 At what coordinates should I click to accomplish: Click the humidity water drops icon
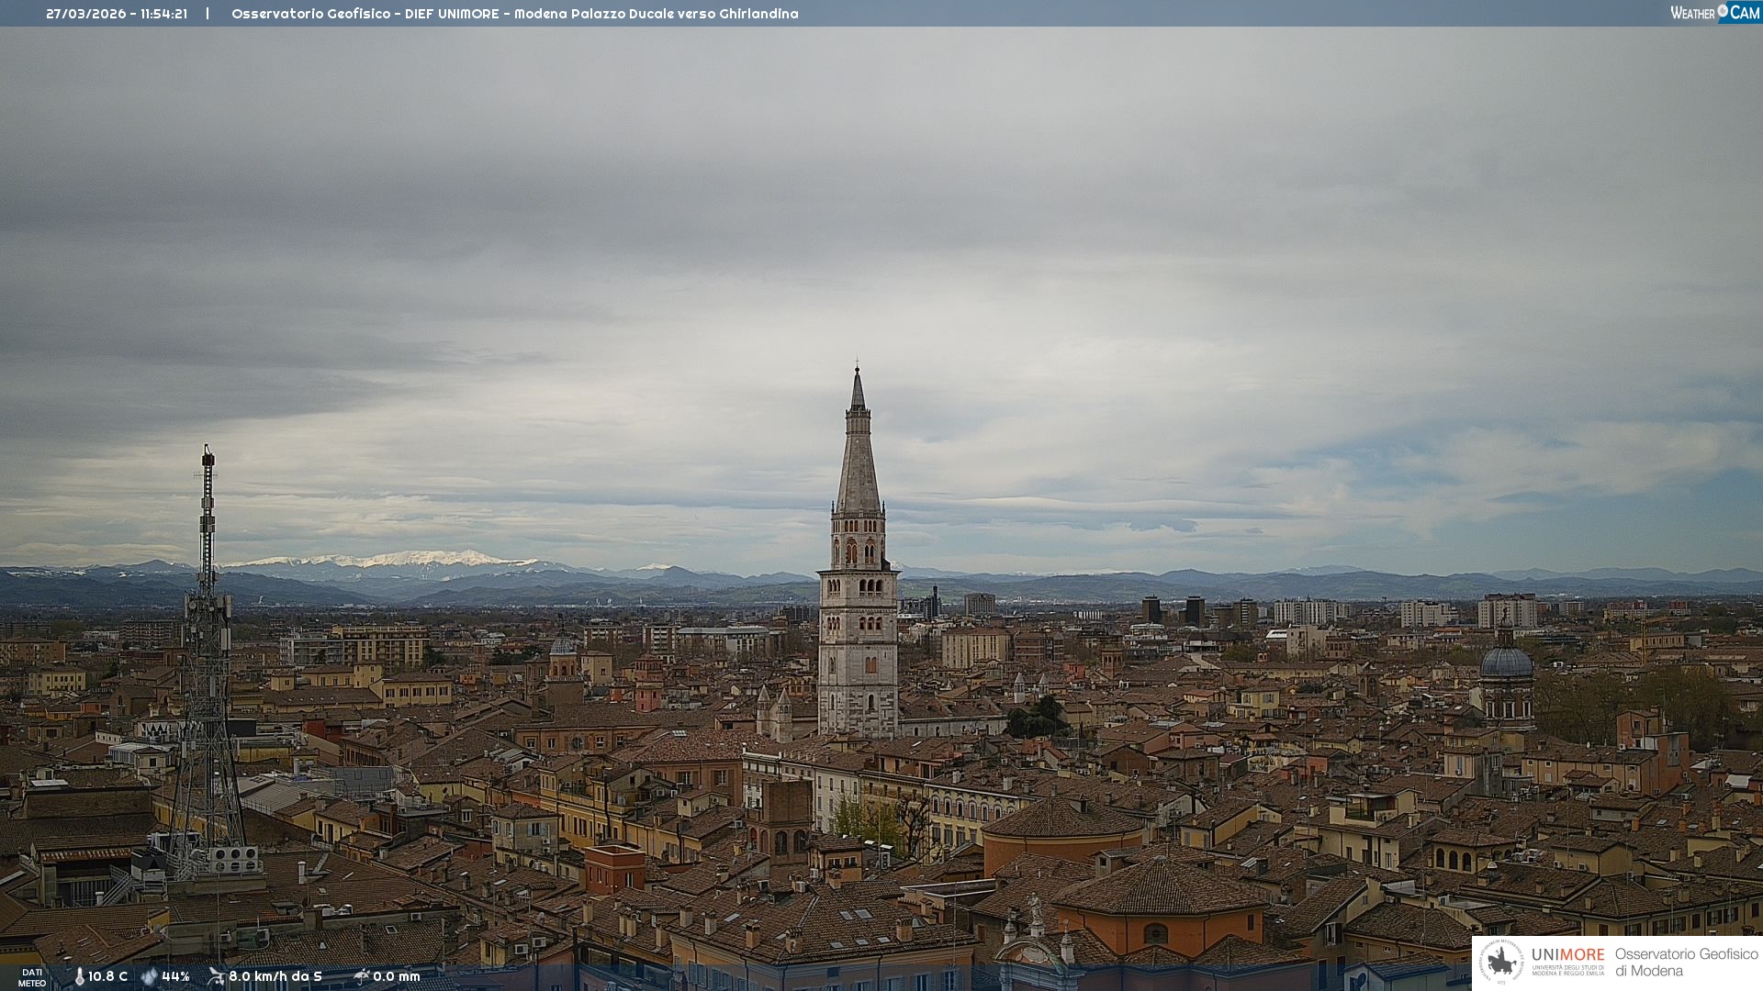coord(149,977)
